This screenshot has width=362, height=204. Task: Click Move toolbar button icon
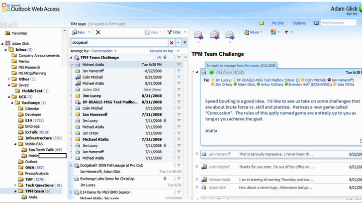[x=246, y=32]
